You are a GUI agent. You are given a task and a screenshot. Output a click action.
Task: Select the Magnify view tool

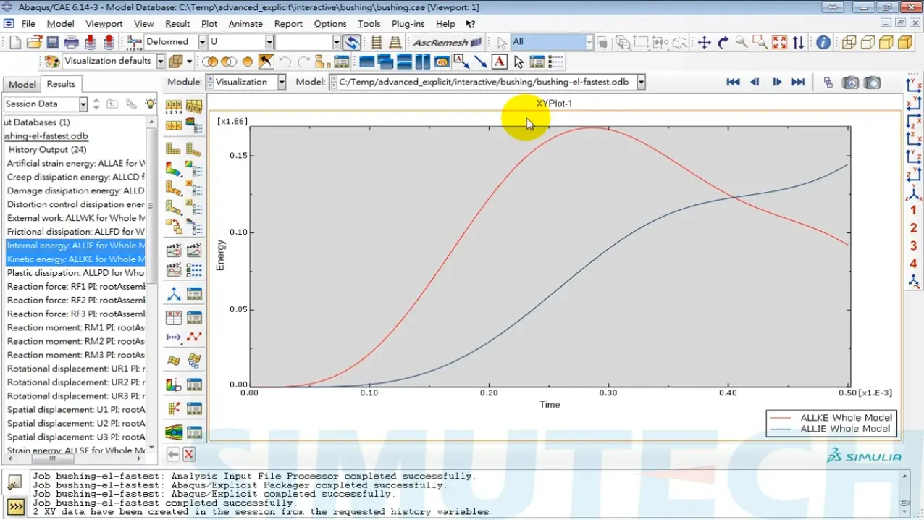(x=742, y=43)
